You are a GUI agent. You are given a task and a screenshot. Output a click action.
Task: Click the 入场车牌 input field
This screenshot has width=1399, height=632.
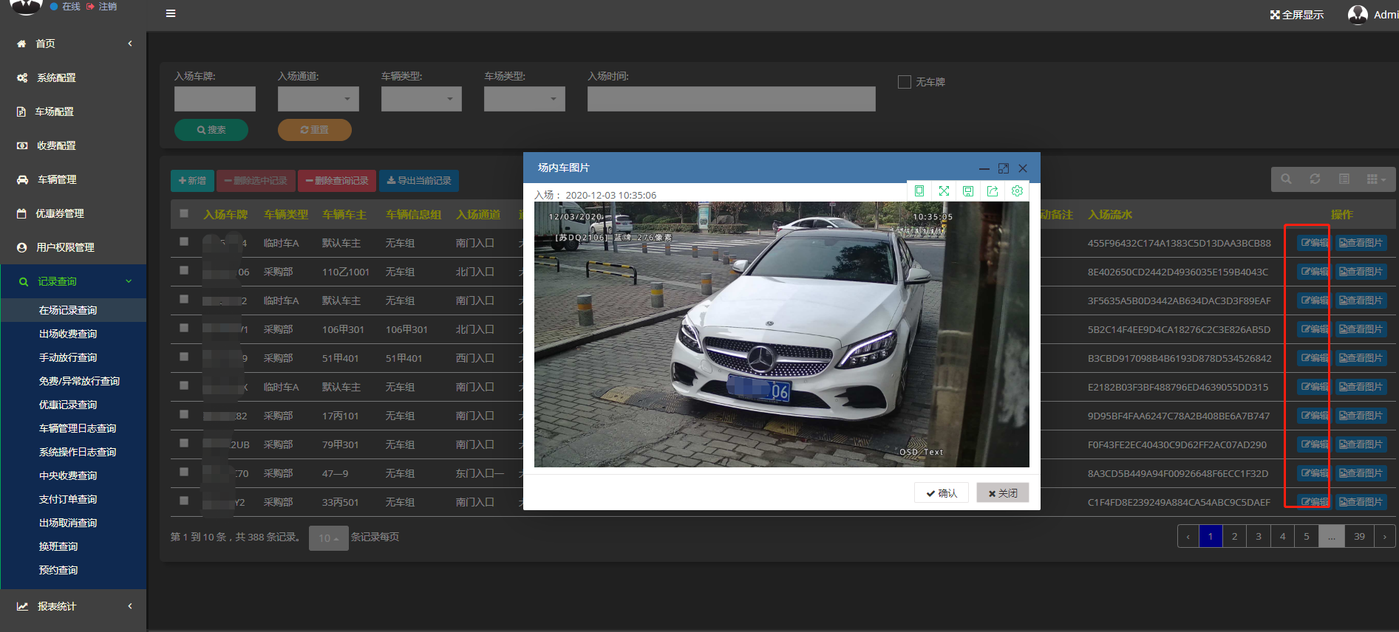point(215,99)
